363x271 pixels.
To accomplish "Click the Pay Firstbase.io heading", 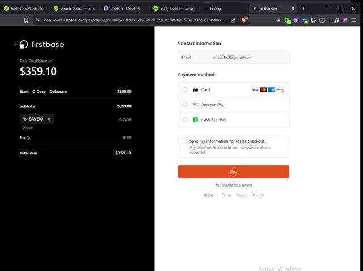I will (x=36, y=61).
